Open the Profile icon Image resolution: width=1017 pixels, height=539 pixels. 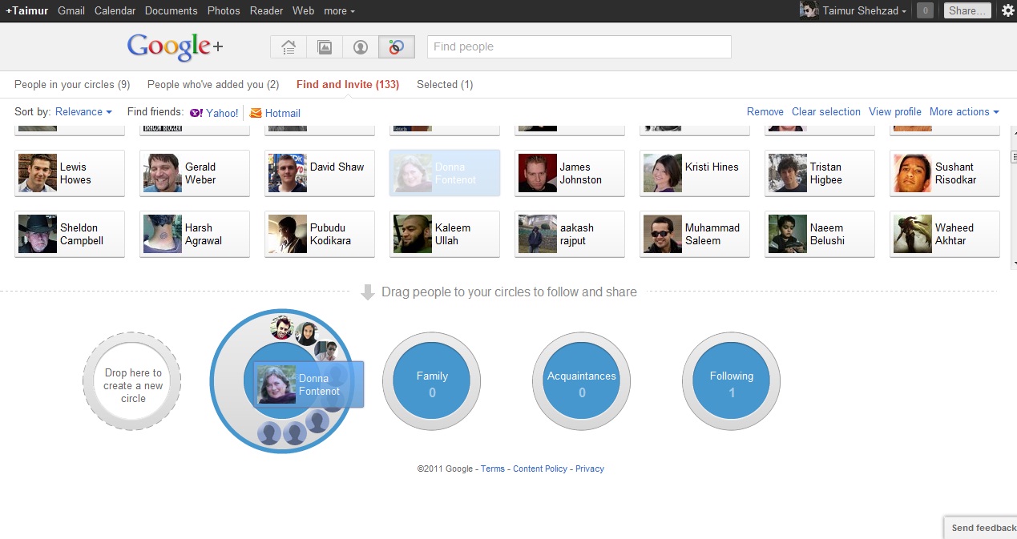click(x=360, y=46)
